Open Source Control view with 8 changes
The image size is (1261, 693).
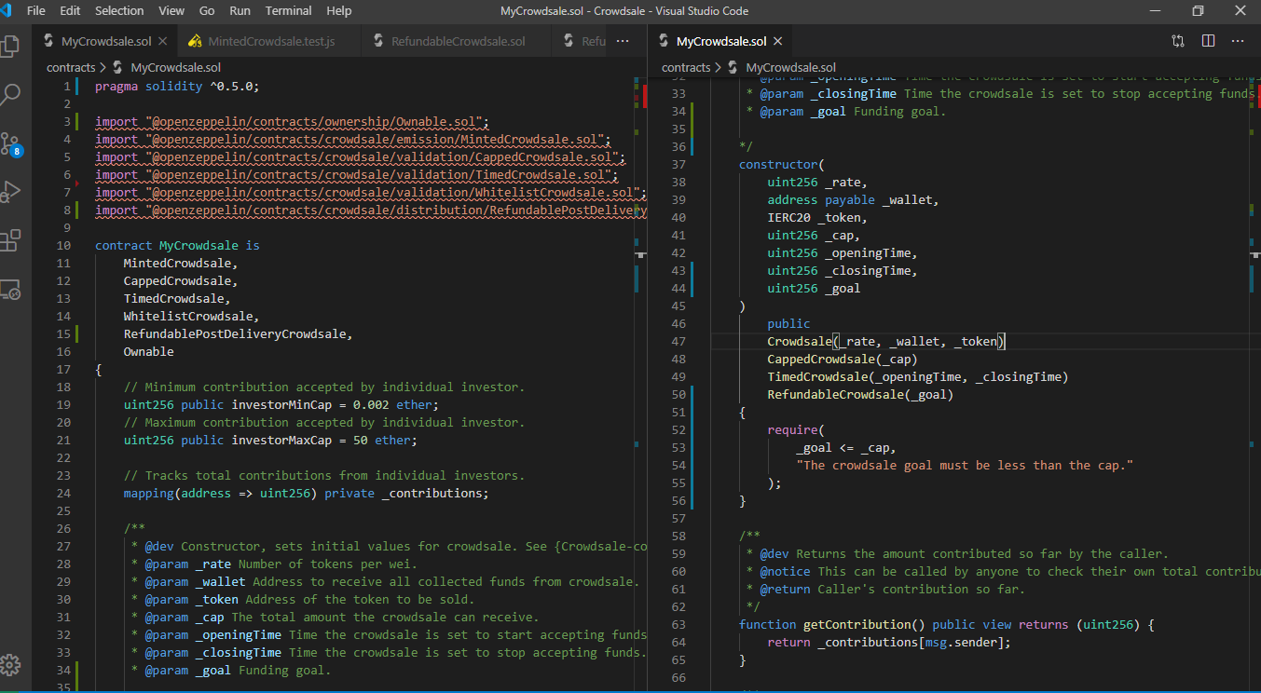pyautogui.click(x=11, y=143)
